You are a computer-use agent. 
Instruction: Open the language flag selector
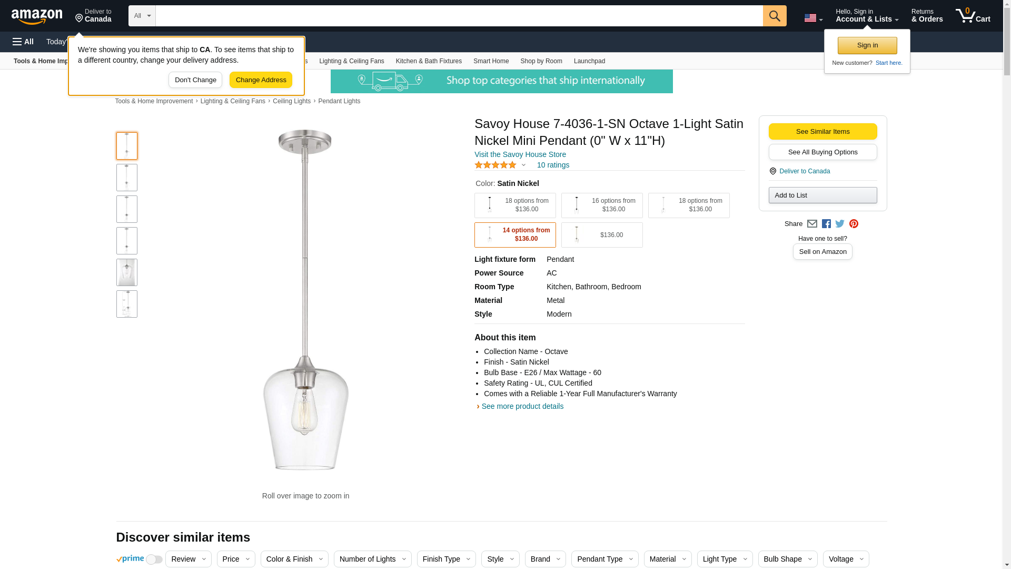[813, 18]
